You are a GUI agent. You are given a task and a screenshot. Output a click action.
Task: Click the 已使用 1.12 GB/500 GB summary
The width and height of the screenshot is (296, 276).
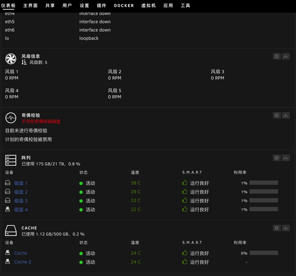pos(53,234)
